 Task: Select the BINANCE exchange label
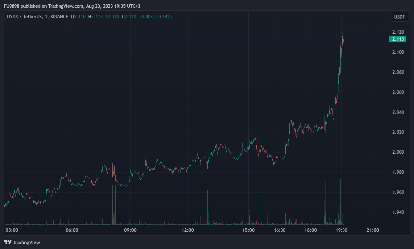click(59, 17)
